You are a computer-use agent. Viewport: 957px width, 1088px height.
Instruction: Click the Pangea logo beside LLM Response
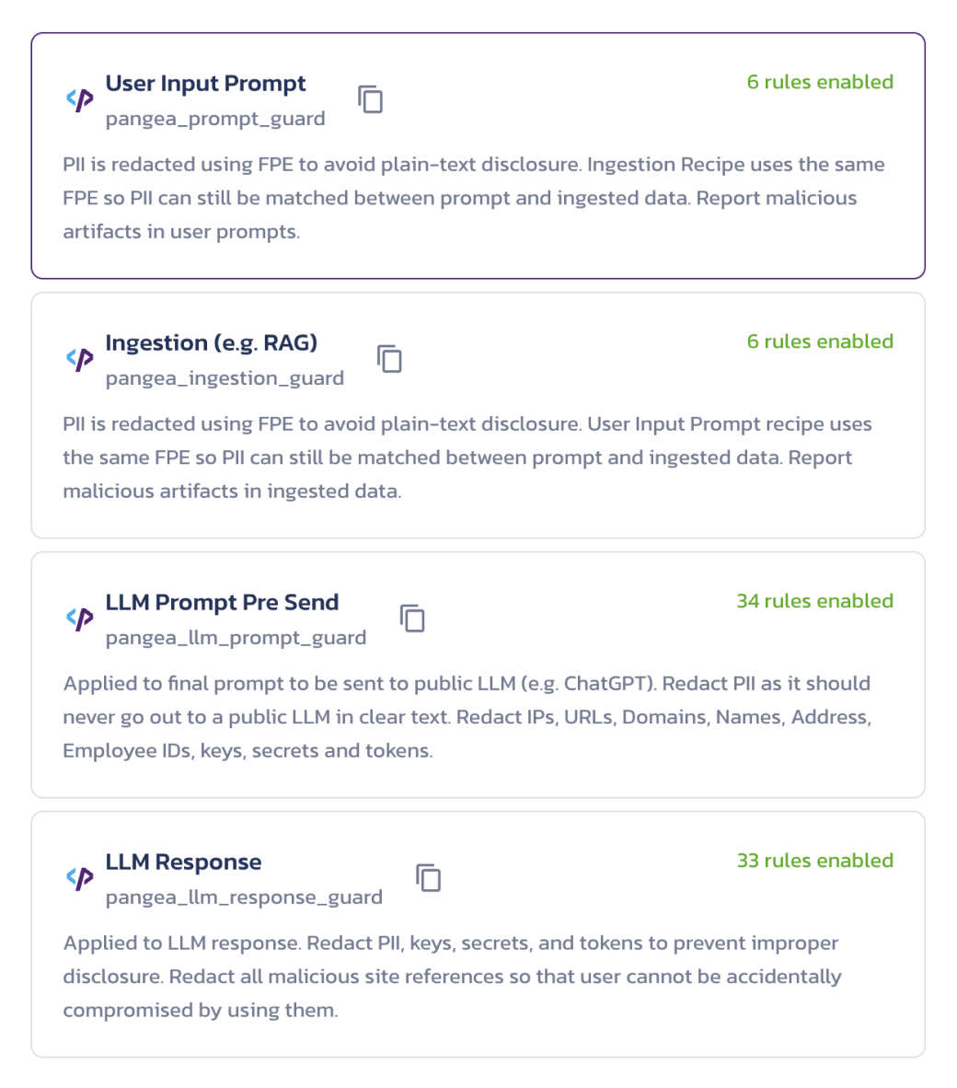point(80,878)
